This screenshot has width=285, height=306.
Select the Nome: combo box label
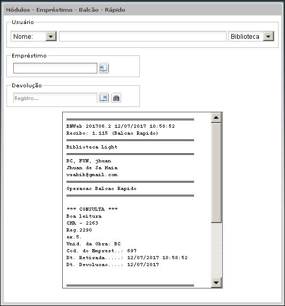[x=23, y=37]
